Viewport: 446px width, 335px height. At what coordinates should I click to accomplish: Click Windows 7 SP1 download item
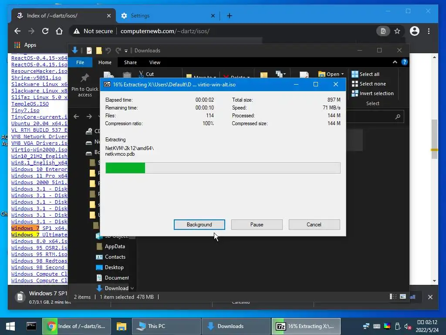tap(41, 297)
